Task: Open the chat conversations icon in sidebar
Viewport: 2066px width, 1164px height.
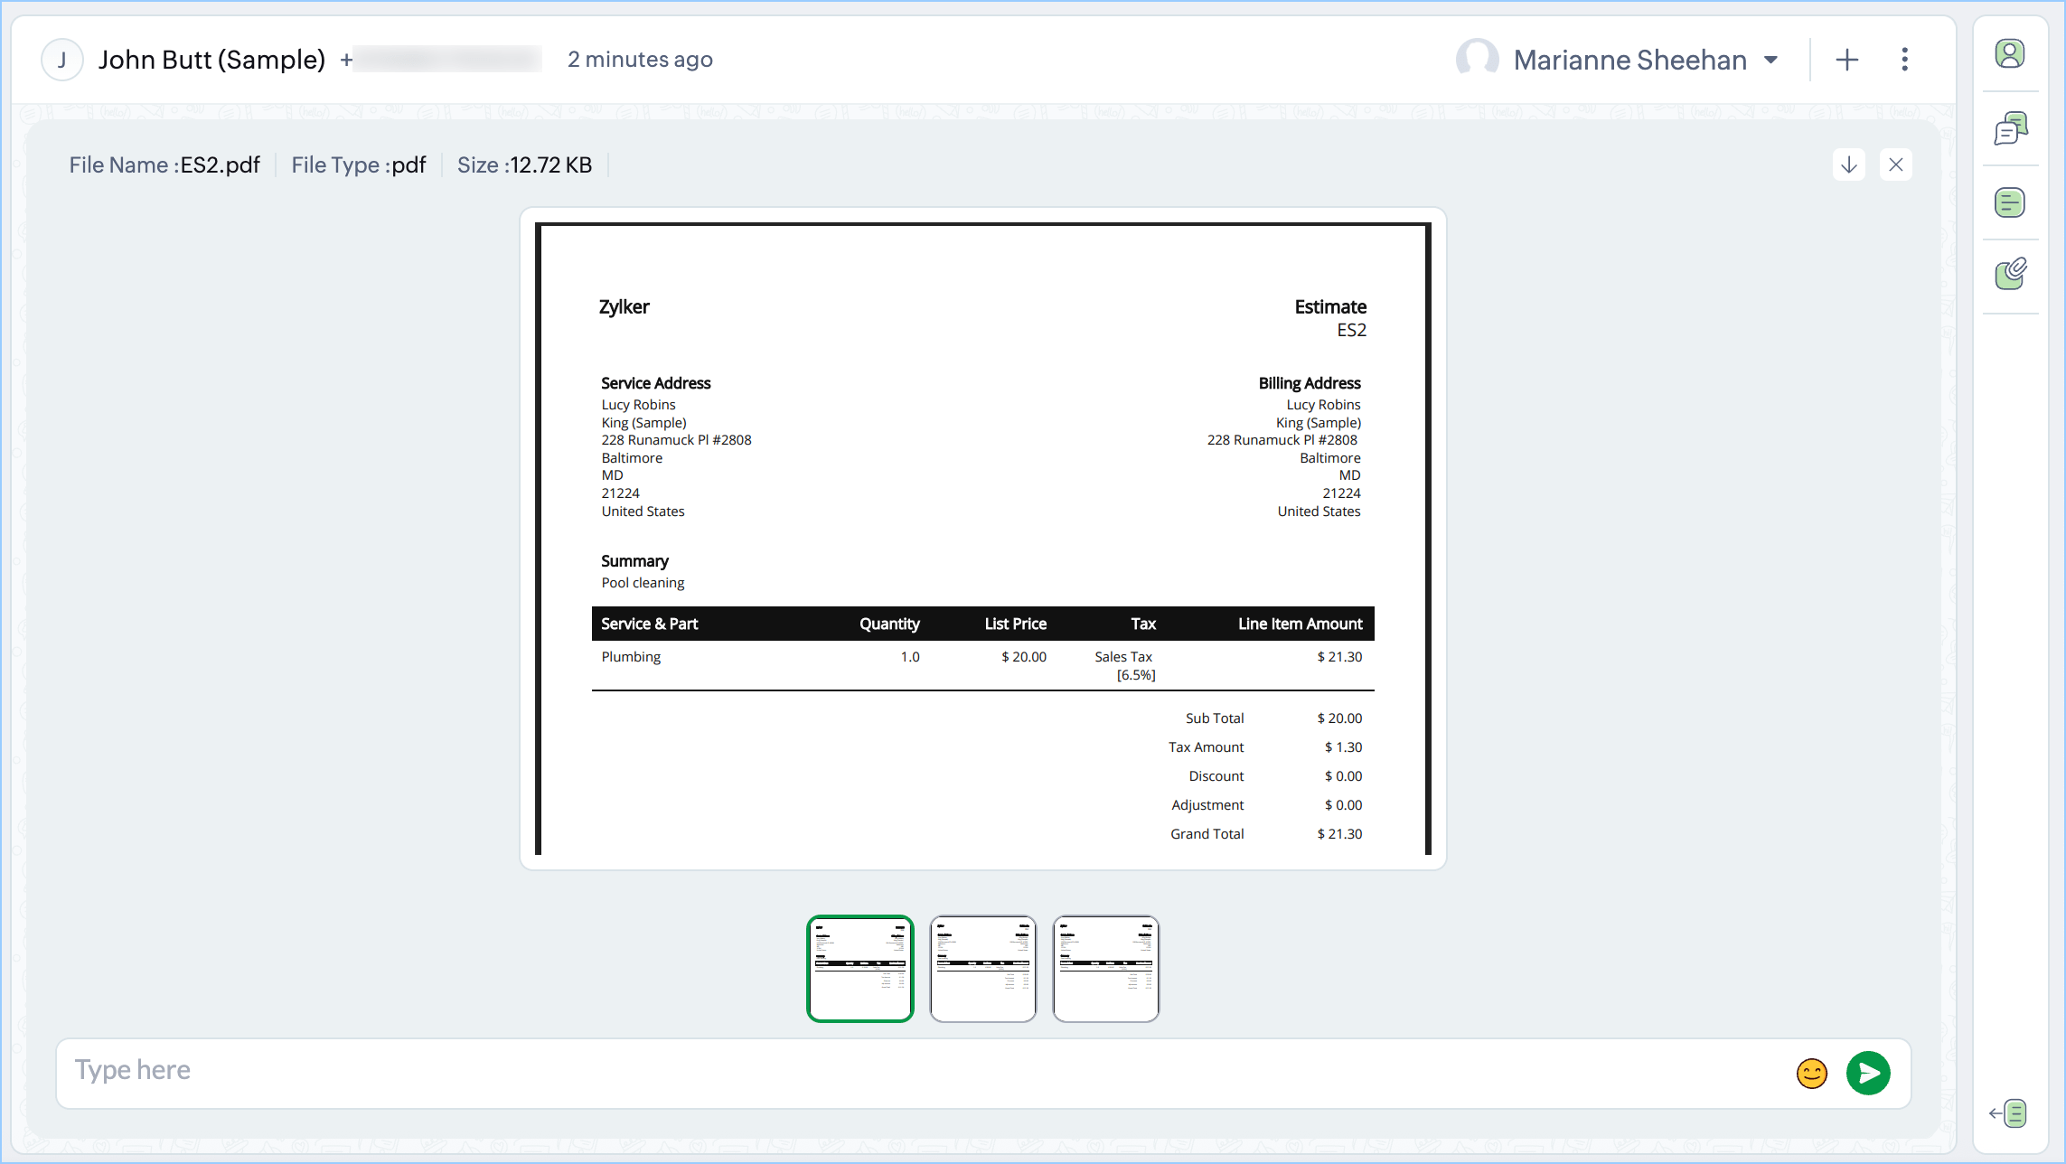Action: tap(2010, 128)
